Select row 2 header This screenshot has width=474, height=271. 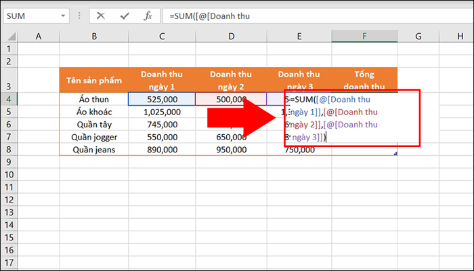(9, 62)
